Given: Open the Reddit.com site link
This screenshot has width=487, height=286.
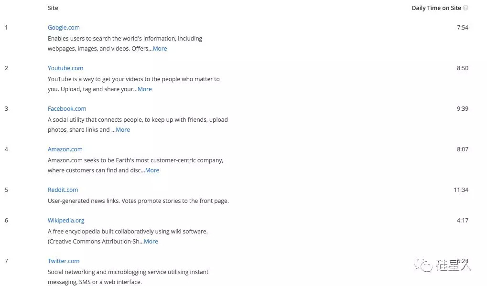Looking at the screenshot, I should point(63,190).
